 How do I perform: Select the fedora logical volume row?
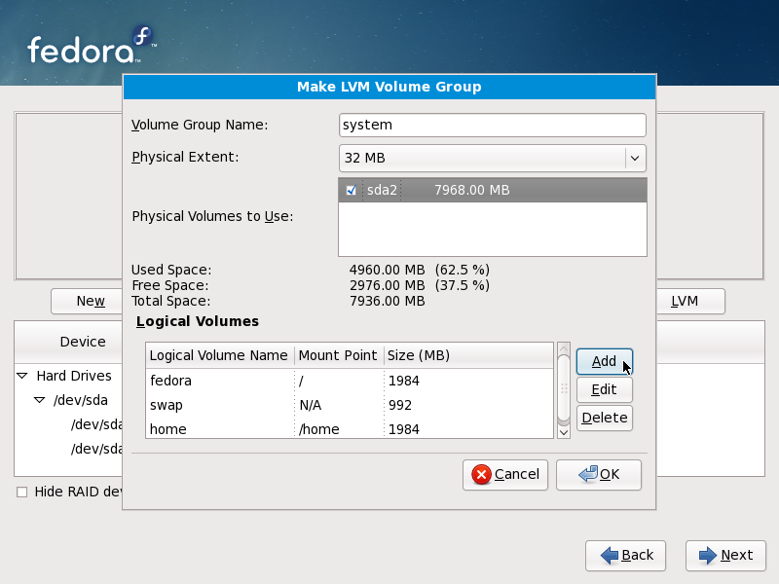click(350, 381)
